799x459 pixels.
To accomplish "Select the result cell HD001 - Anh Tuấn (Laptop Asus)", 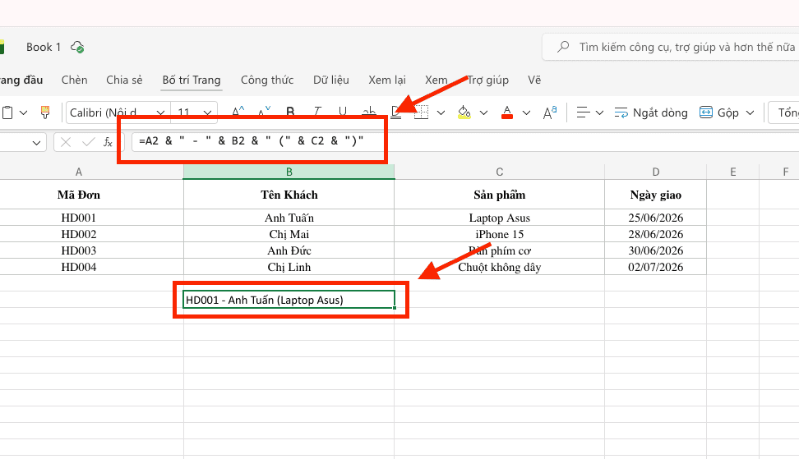I will click(x=289, y=300).
